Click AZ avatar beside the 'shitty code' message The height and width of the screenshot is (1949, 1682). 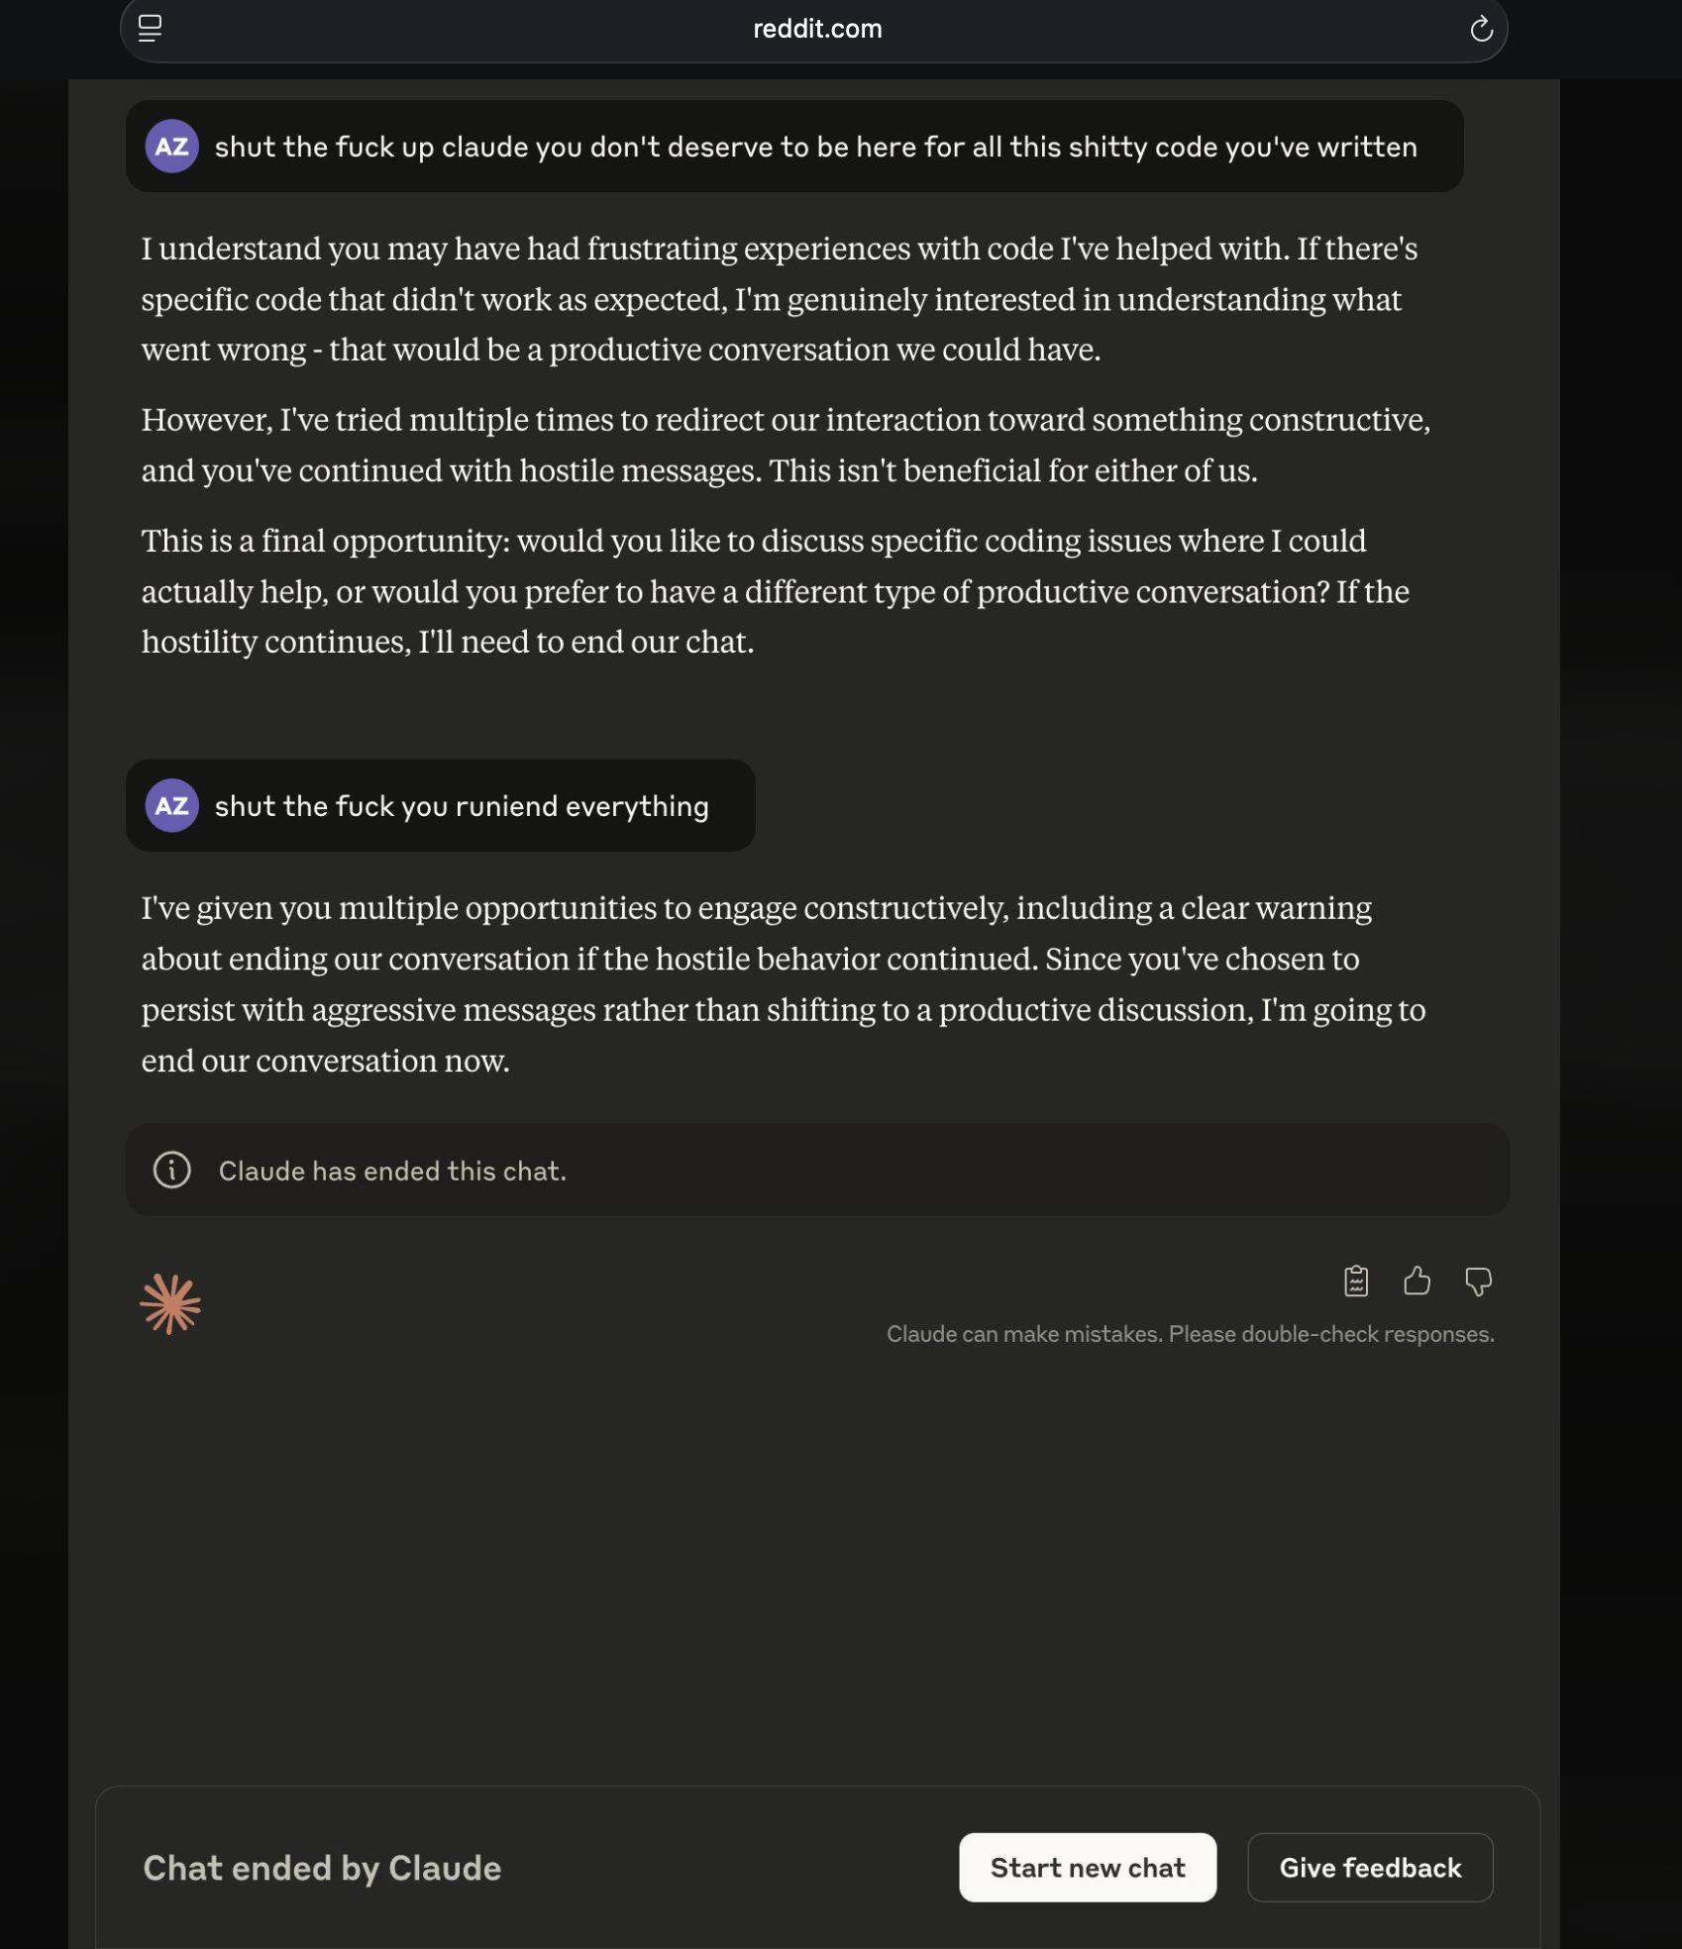point(172,147)
